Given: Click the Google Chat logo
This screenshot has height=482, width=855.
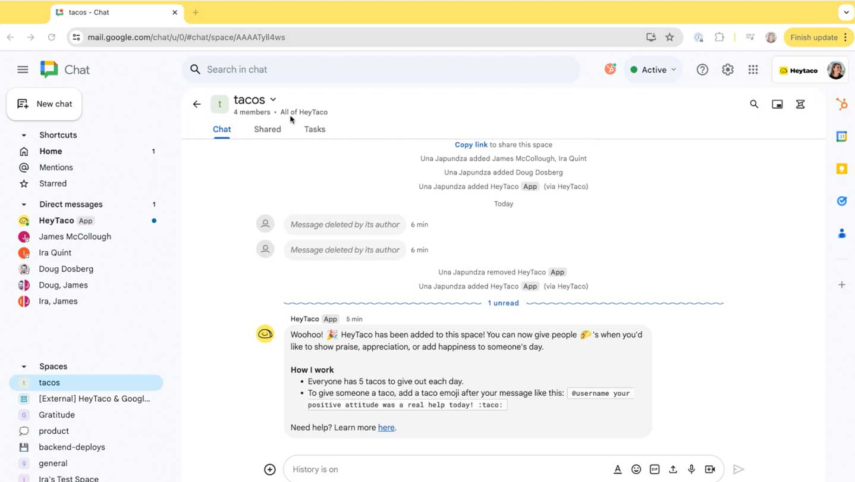Looking at the screenshot, I should coord(65,70).
